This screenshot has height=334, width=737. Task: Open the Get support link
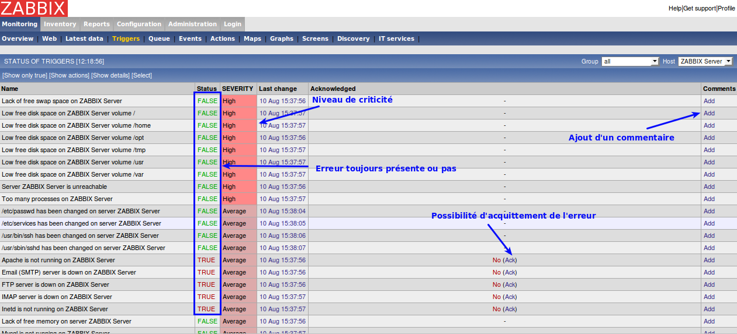pyautogui.click(x=700, y=8)
